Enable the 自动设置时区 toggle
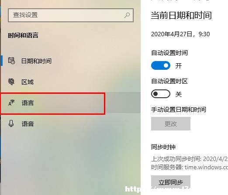228x195 pixels. coord(161,94)
